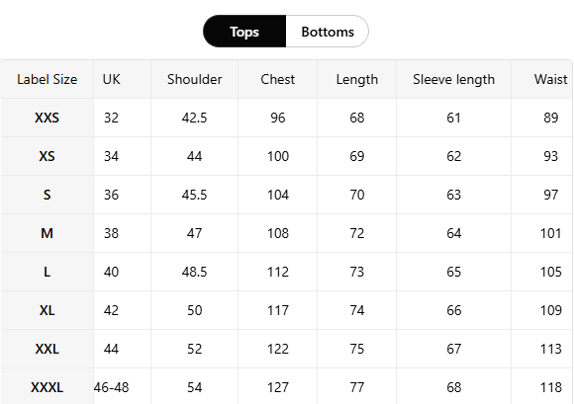Select the XXL label size cell
This screenshot has width=574, height=404.
47,349
